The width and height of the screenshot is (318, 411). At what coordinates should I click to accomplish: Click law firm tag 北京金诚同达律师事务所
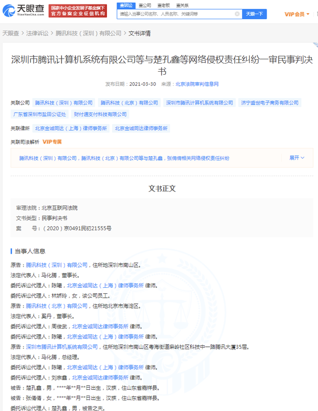[141, 128]
